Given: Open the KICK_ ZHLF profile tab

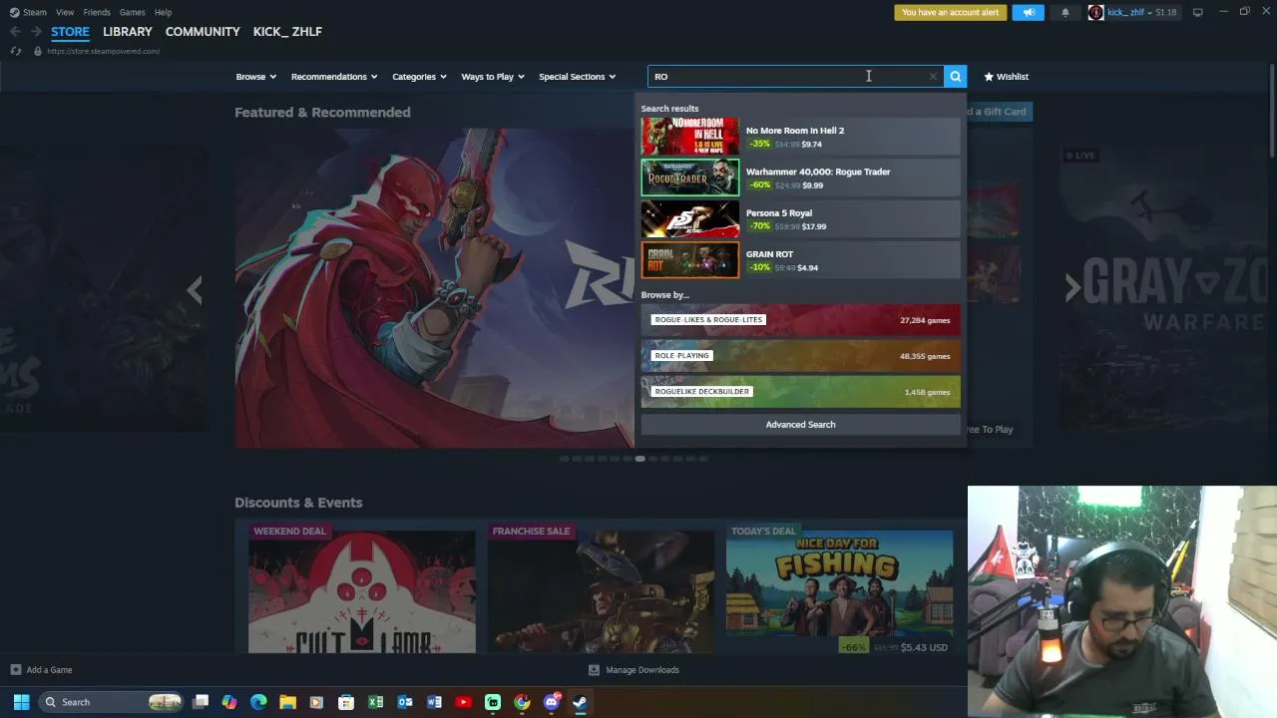Looking at the screenshot, I should click(287, 32).
